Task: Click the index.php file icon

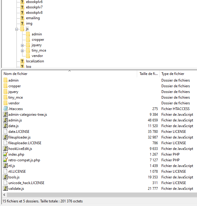Action: tap(5, 154)
